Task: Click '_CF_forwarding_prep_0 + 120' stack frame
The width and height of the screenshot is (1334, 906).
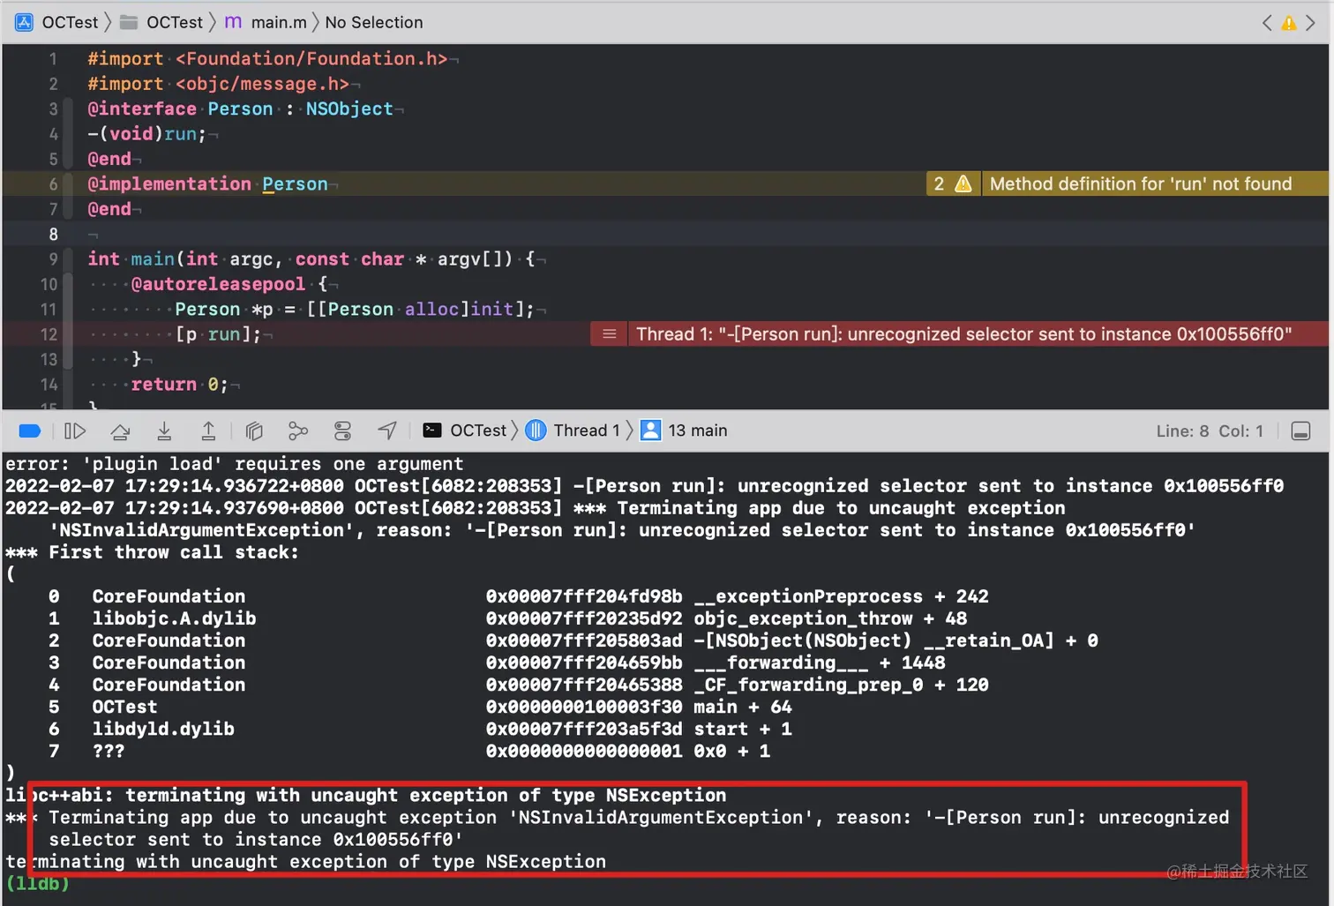Action: click(841, 685)
